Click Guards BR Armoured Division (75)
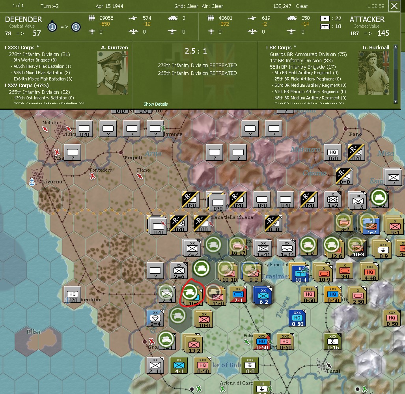The width and height of the screenshot is (405, 394). click(308, 54)
